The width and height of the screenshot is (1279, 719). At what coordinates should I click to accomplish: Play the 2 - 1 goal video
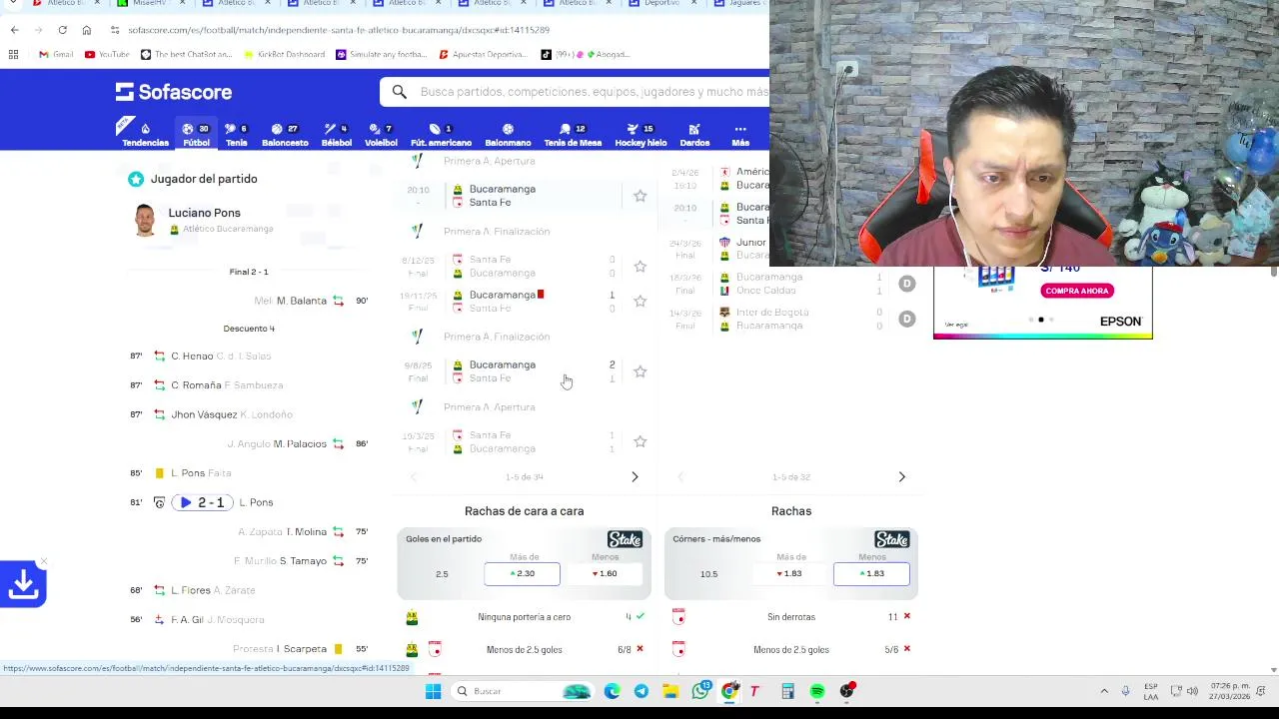click(x=204, y=502)
